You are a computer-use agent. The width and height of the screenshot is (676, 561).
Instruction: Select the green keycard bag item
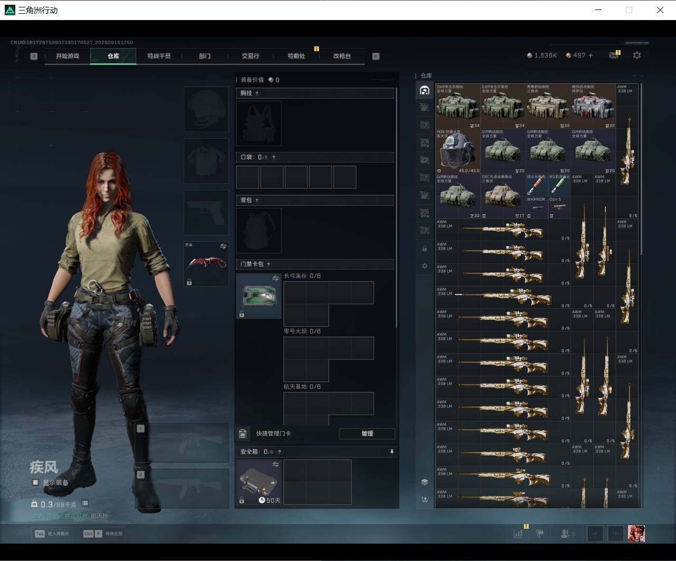pyautogui.click(x=259, y=296)
